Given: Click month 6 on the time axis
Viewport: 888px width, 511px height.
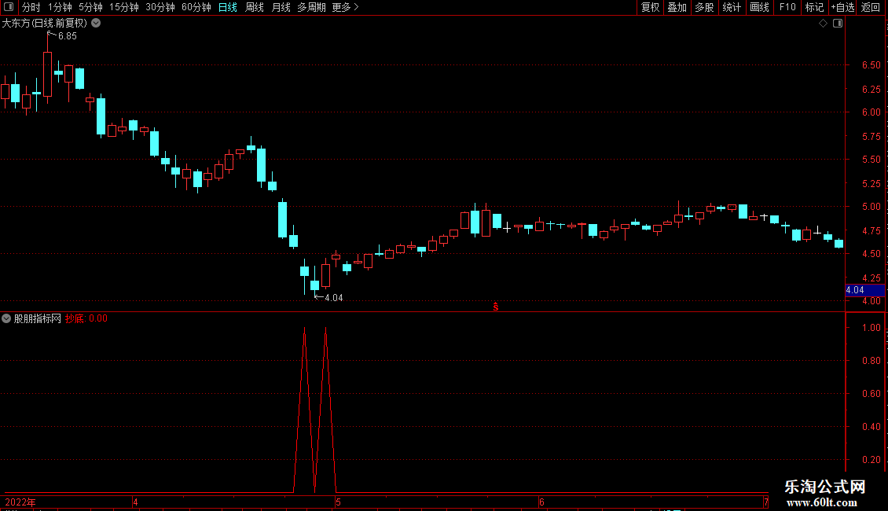Looking at the screenshot, I should pos(541,502).
